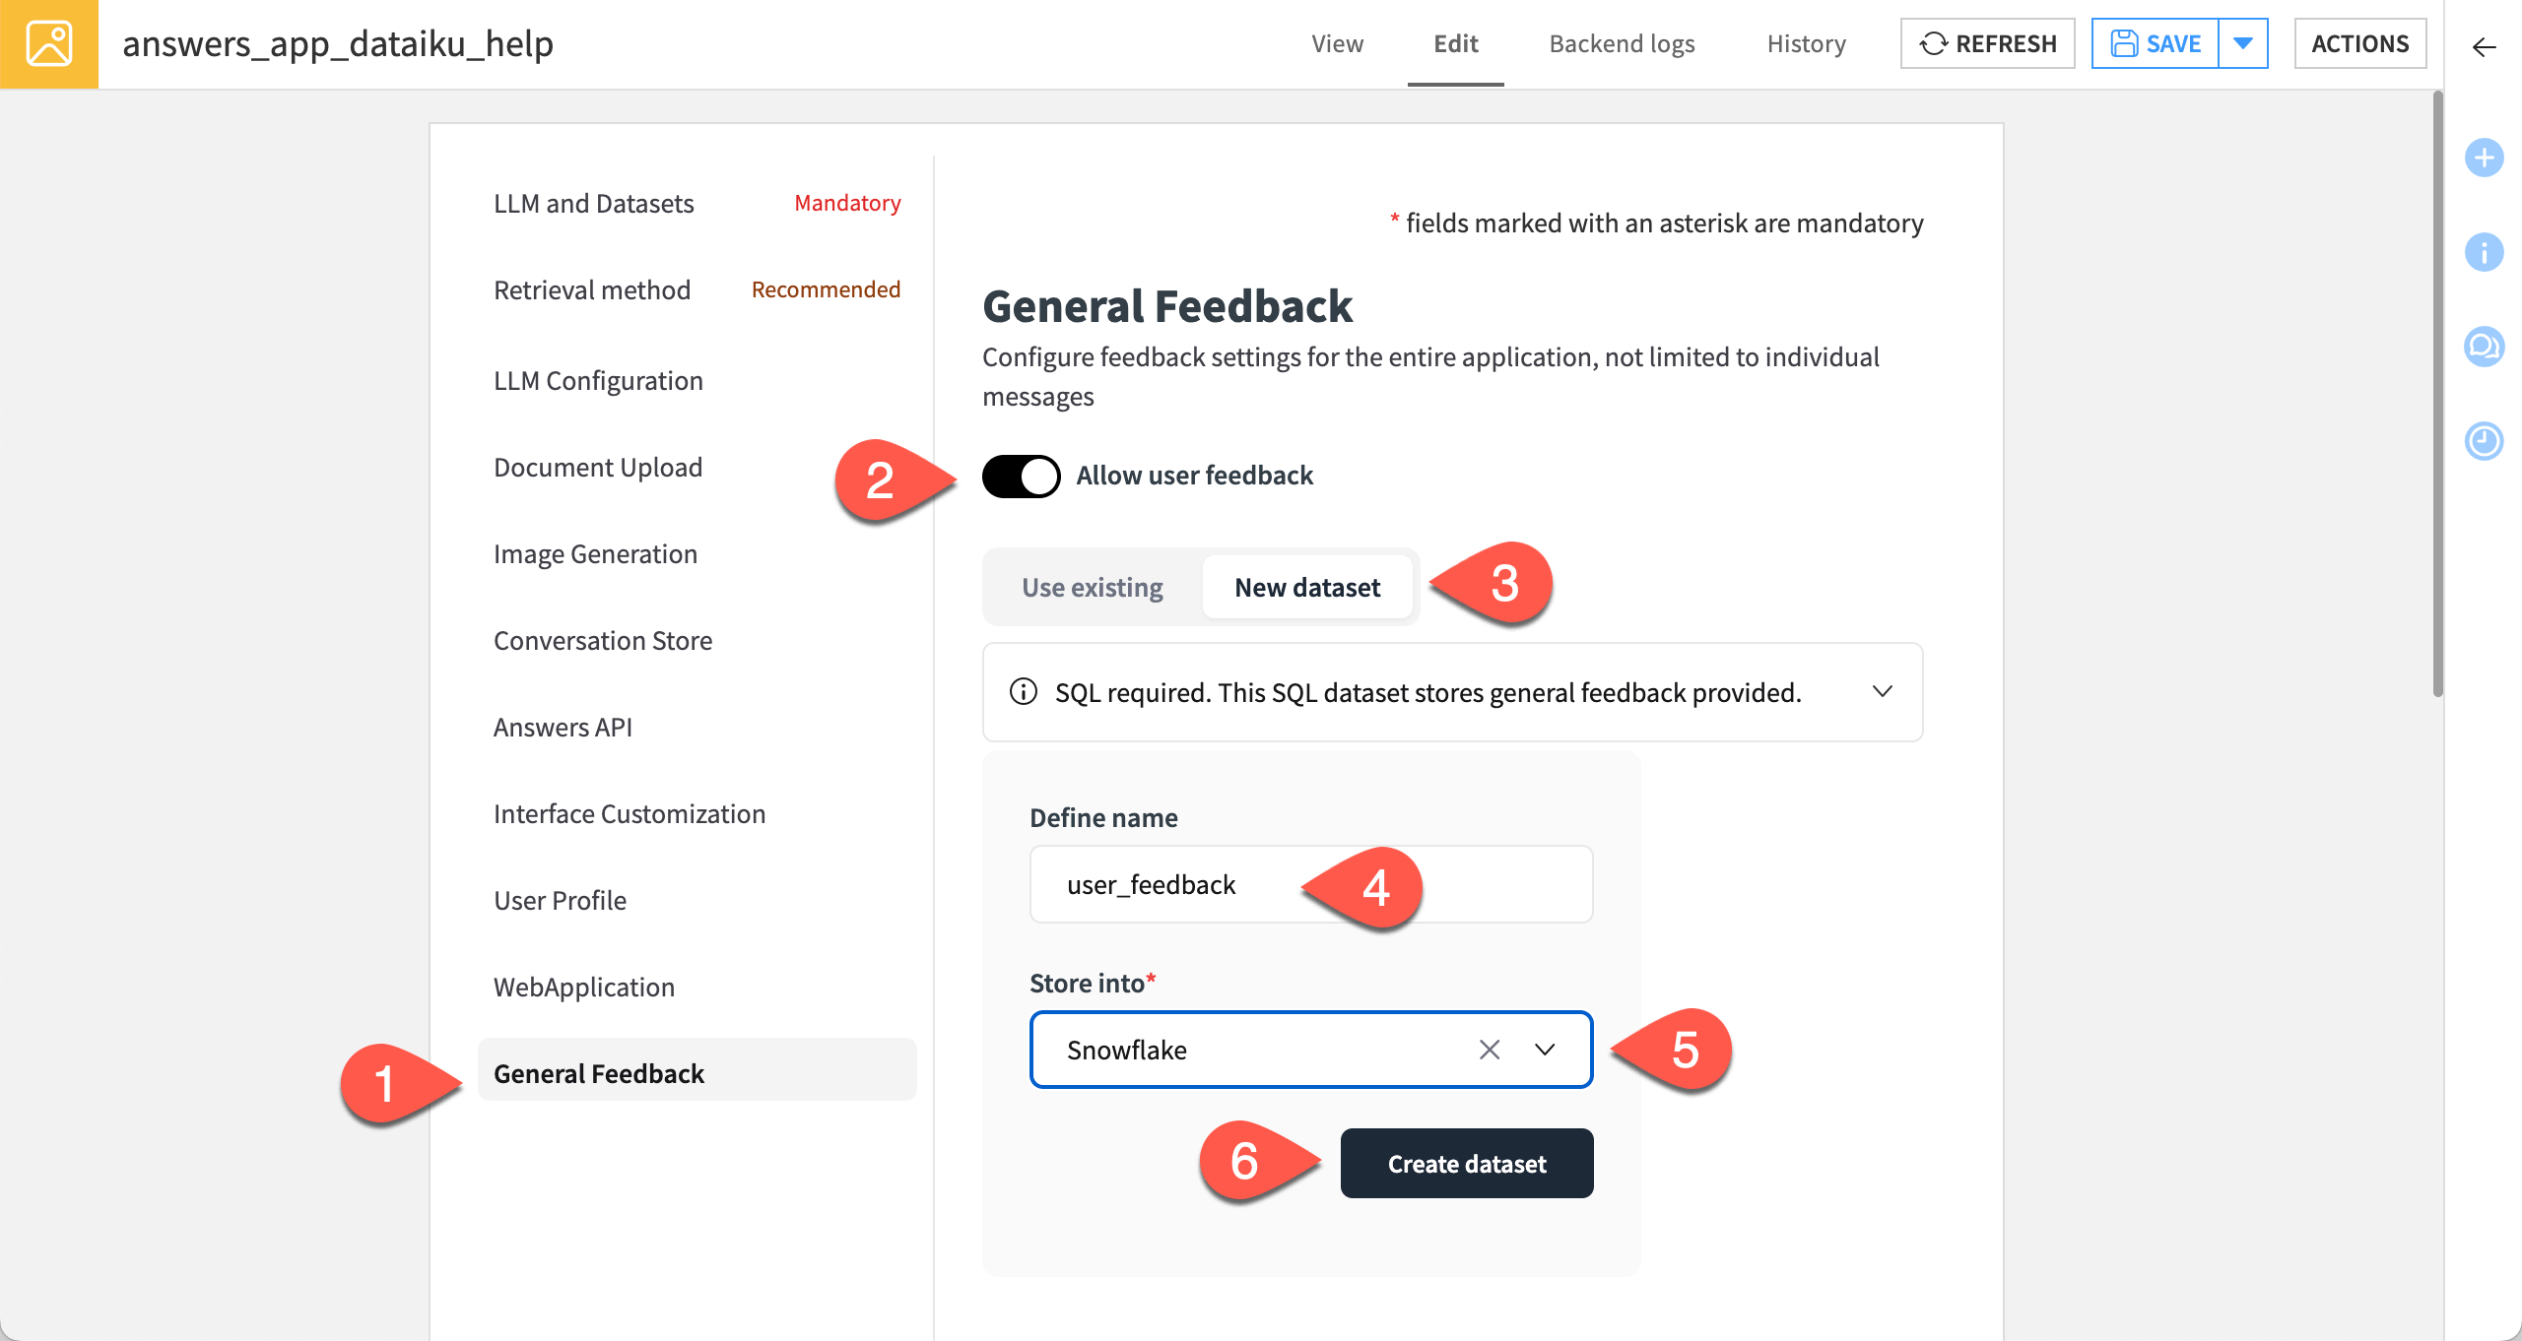Open the Backend logs tab
The width and height of the screenshot is (2522, 1341).
(x=1622, y=43)
